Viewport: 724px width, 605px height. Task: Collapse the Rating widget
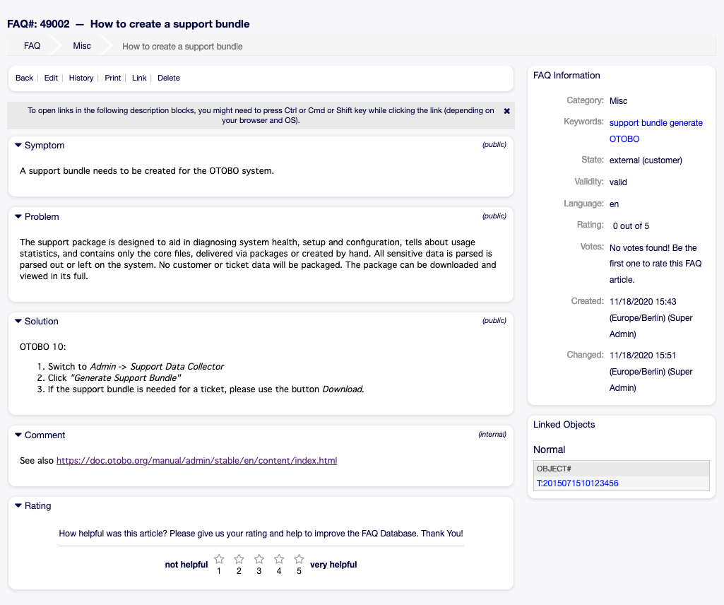(19, 506)
